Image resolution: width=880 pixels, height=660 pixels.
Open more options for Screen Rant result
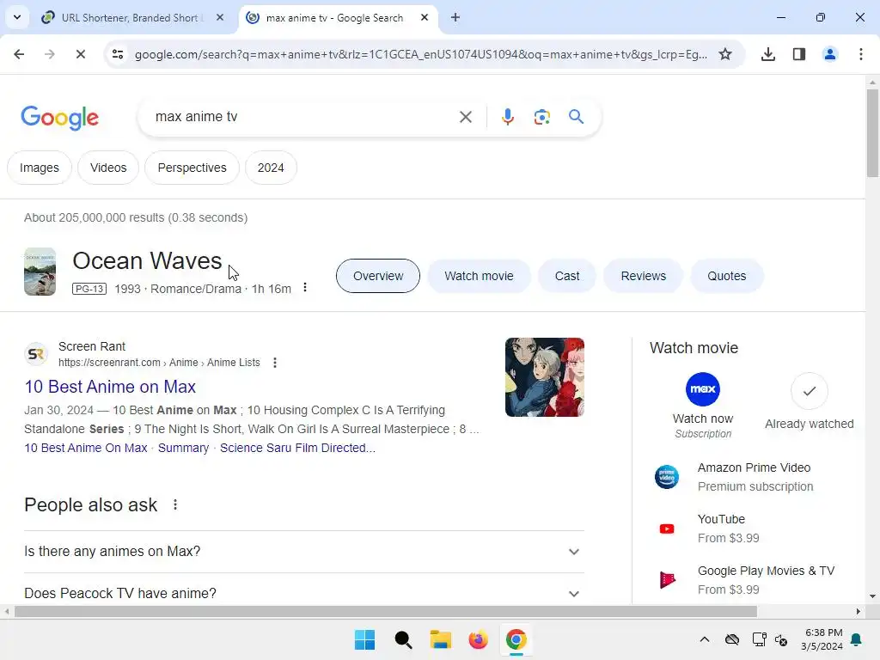pyautogui.click(x=274, y=363)
